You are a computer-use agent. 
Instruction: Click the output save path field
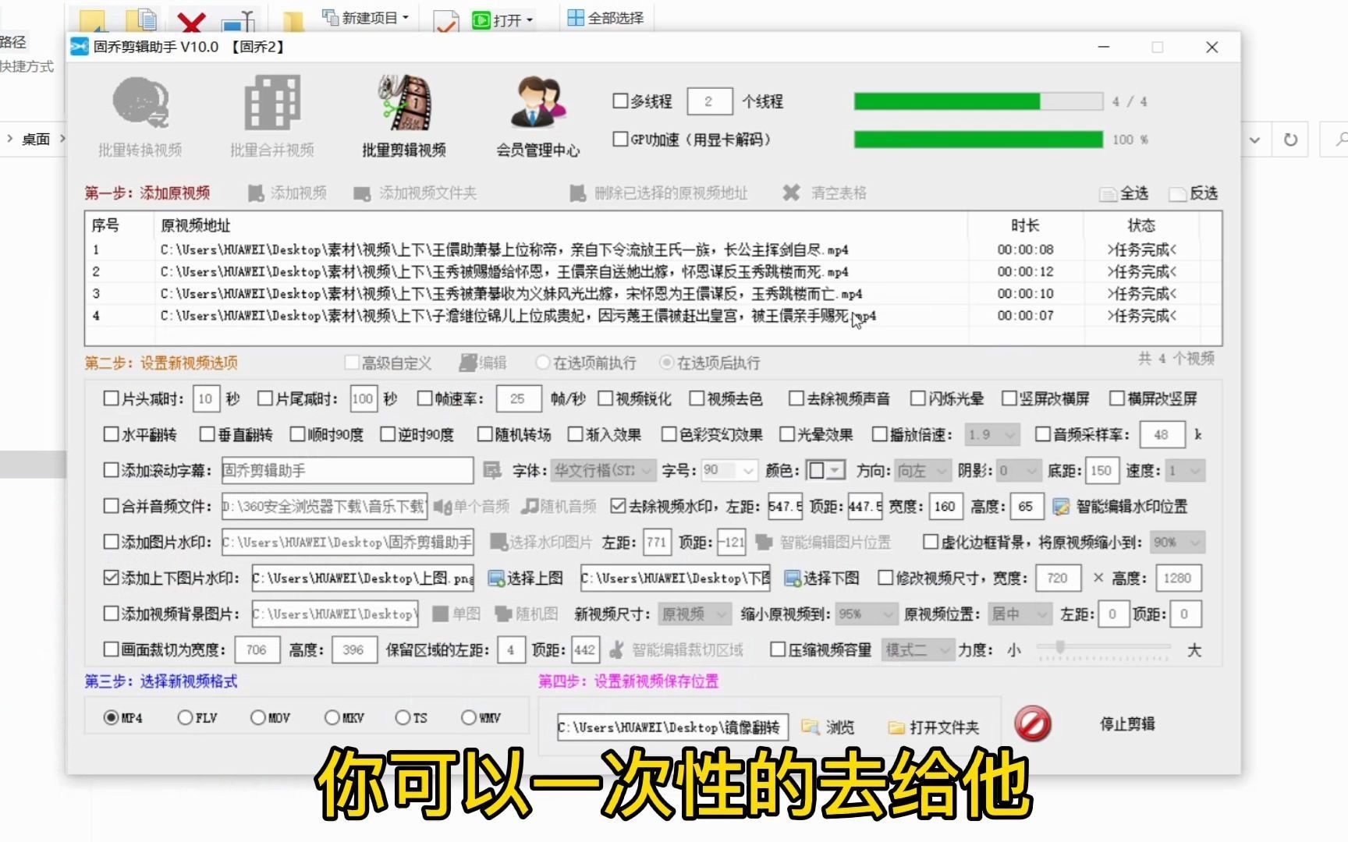tap(672, 727)
